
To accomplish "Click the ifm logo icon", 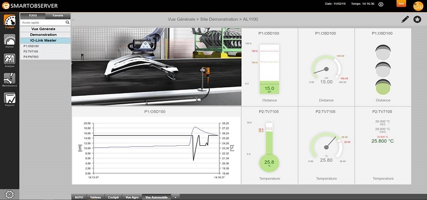I will pyautogui.click(x=418, y=6).
